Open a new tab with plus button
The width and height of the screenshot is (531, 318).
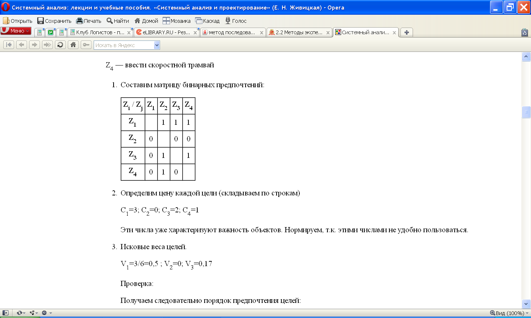point(406,32)
